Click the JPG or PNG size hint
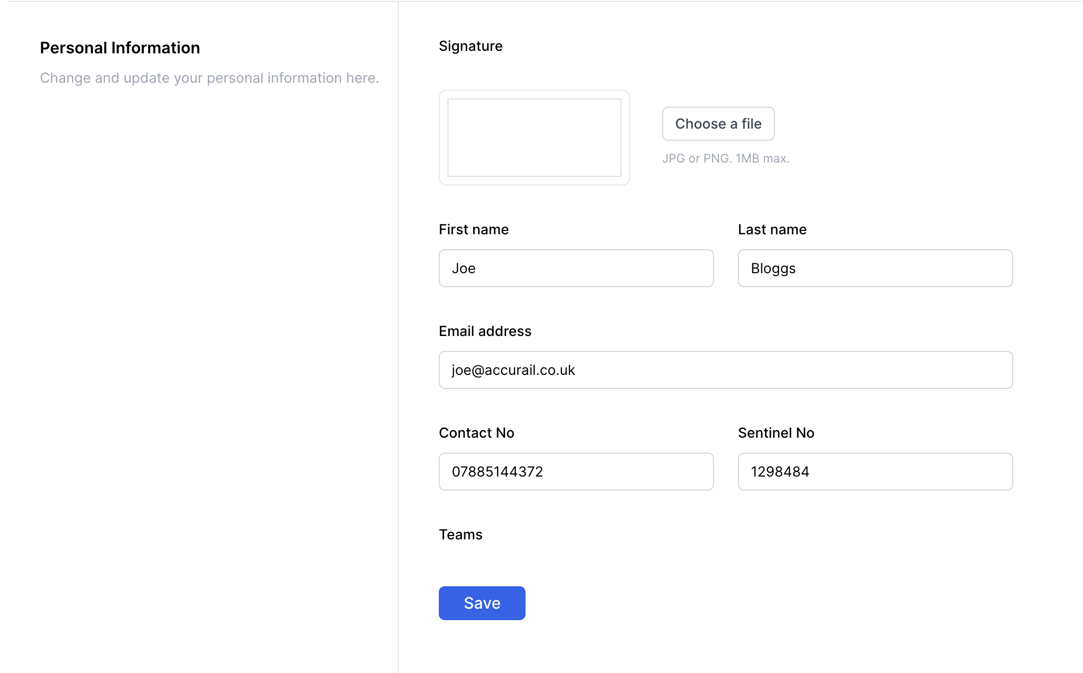1083x673 pixels. coord(725,159)
